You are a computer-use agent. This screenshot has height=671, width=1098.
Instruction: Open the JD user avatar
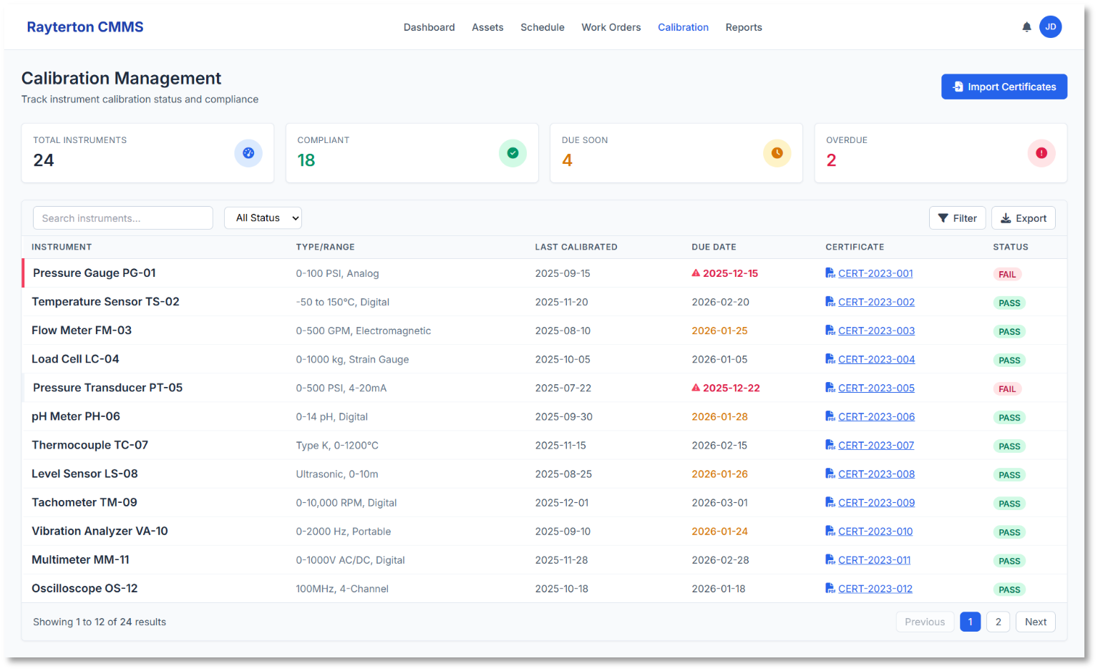tap(1050, 27)
